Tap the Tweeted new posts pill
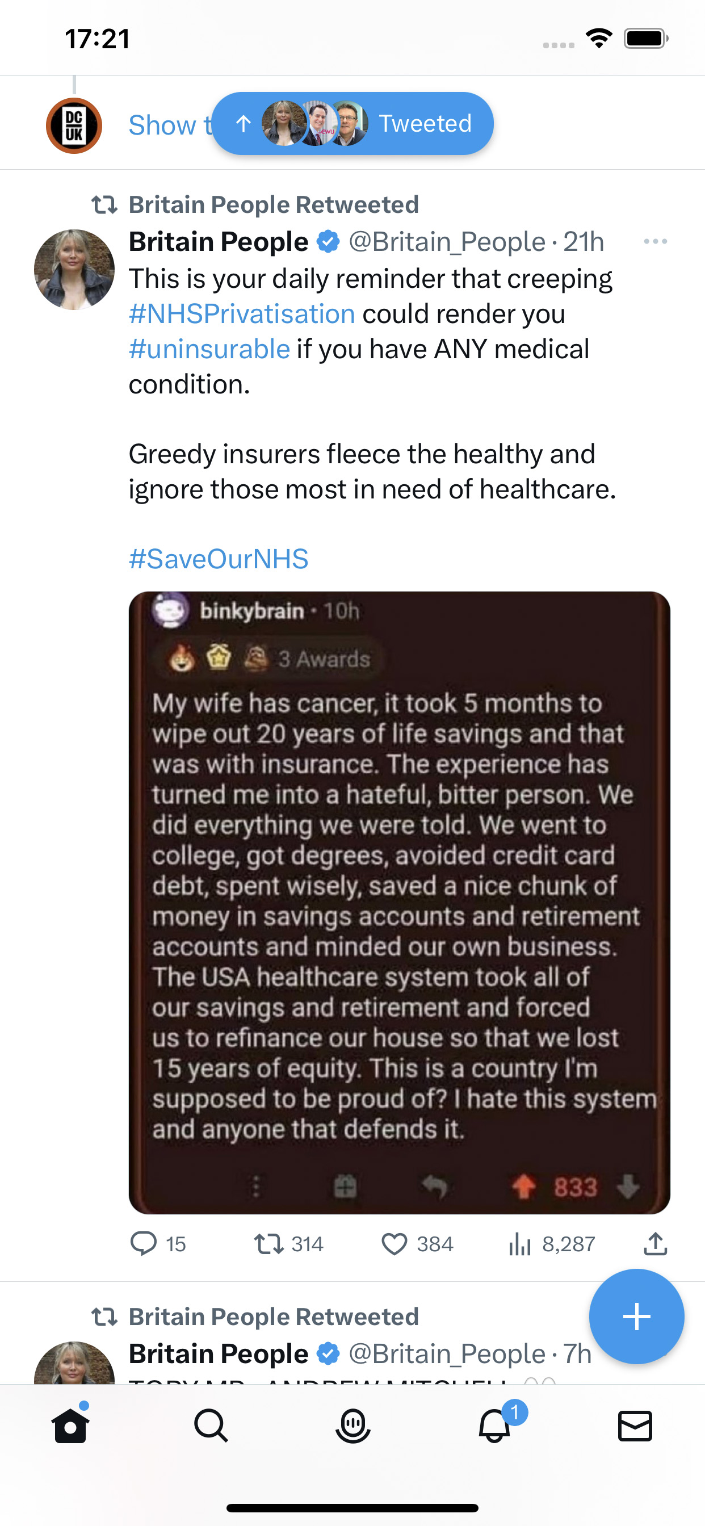The width and height of the screenshot is (705, 1526). pos(352,123)
